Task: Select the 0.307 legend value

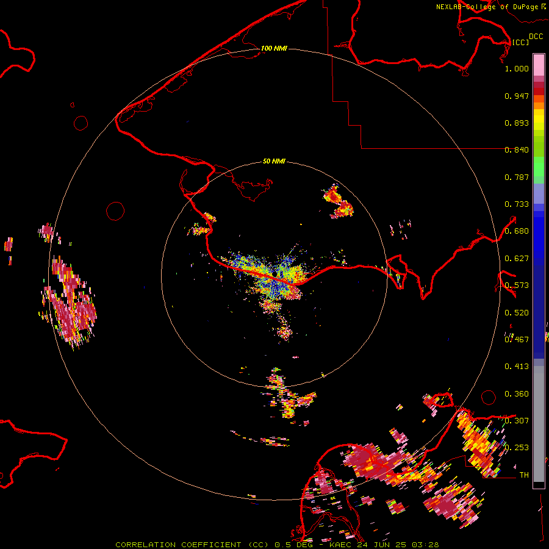Action: [x=517, y=421]
